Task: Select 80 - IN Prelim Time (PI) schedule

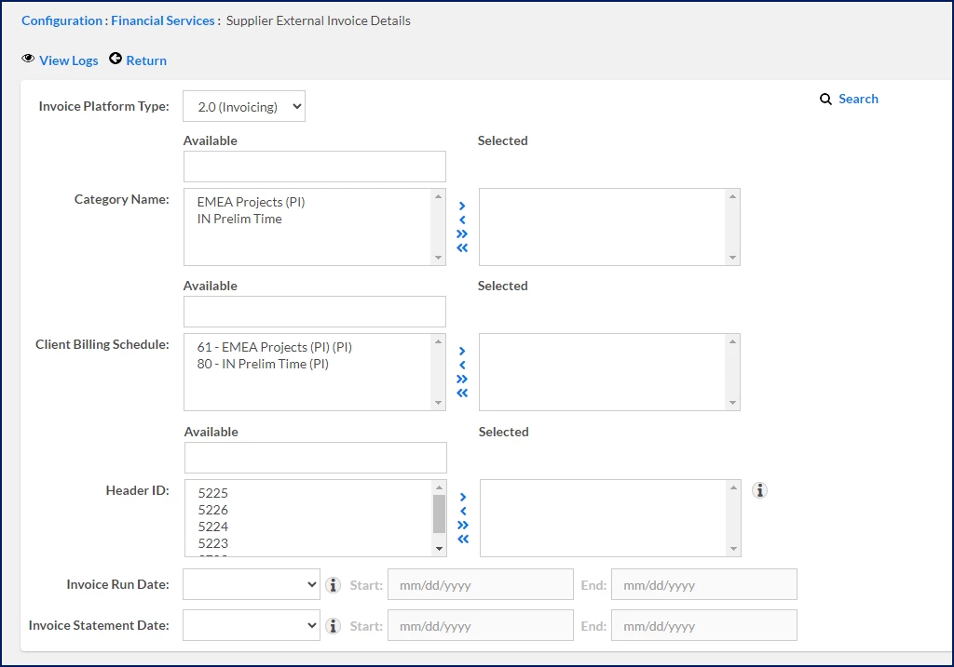Action: pos(263,364)
